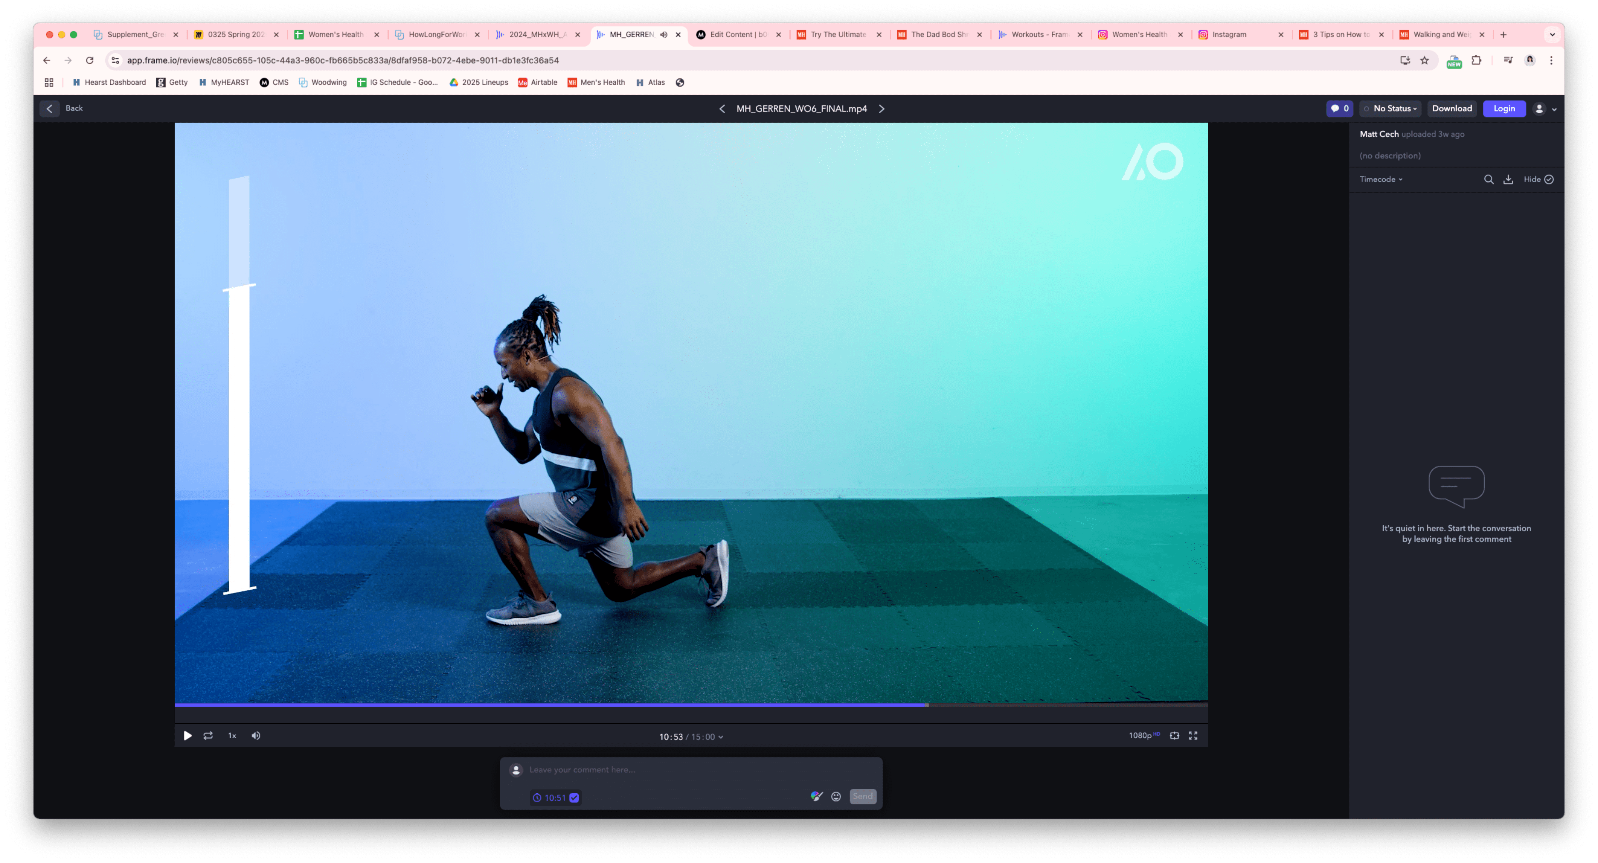Image resolution: width=1598 pixels, height=863 pixels.
Task: Open the 1x playback speed menu
Action: pyautogui.click(x=232, y=735)
